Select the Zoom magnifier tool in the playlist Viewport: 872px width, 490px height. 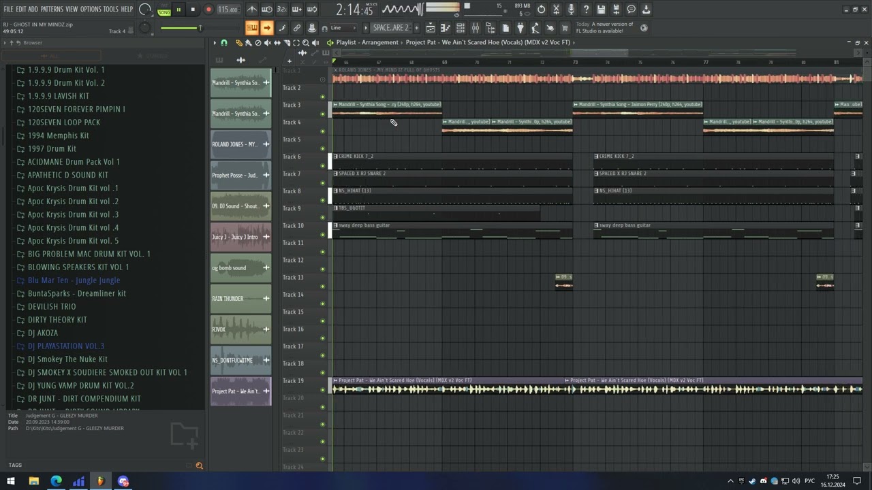point(306,43)
